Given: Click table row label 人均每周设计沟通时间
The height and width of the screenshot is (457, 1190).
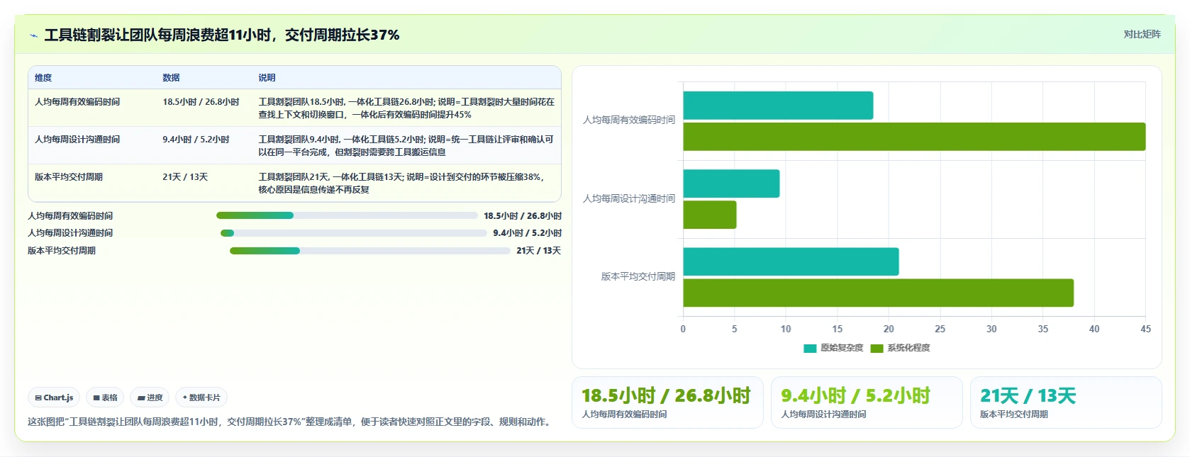Looking at the screenshot, I should pos(77,140).
